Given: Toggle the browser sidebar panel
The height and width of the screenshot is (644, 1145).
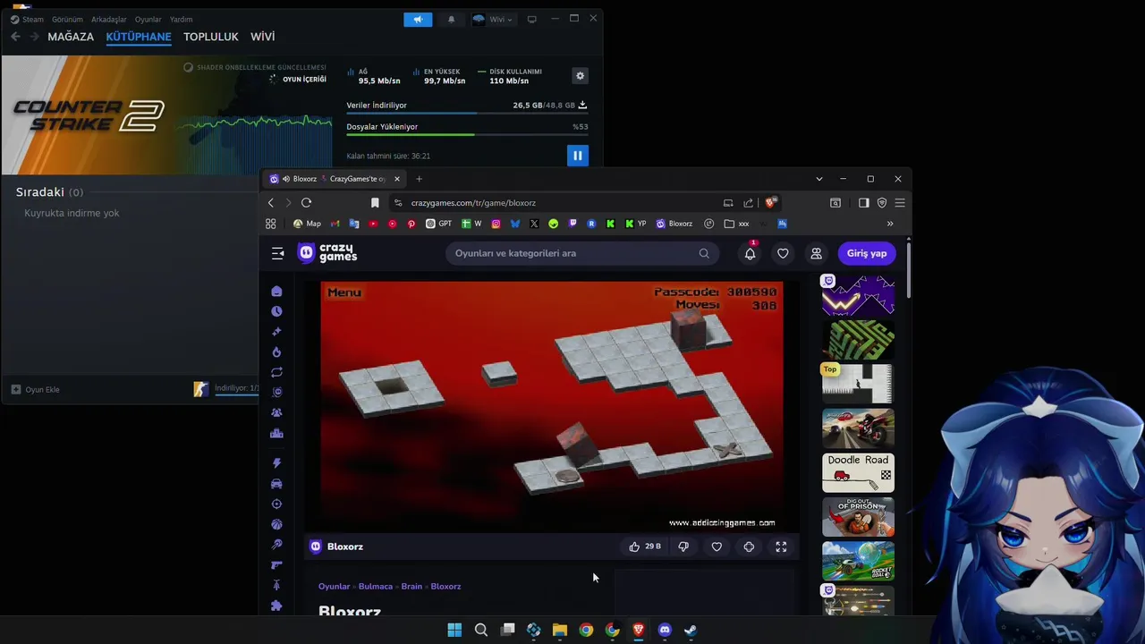Looking at the screenshot, I should pyautogui.click(x=863, y=203).
